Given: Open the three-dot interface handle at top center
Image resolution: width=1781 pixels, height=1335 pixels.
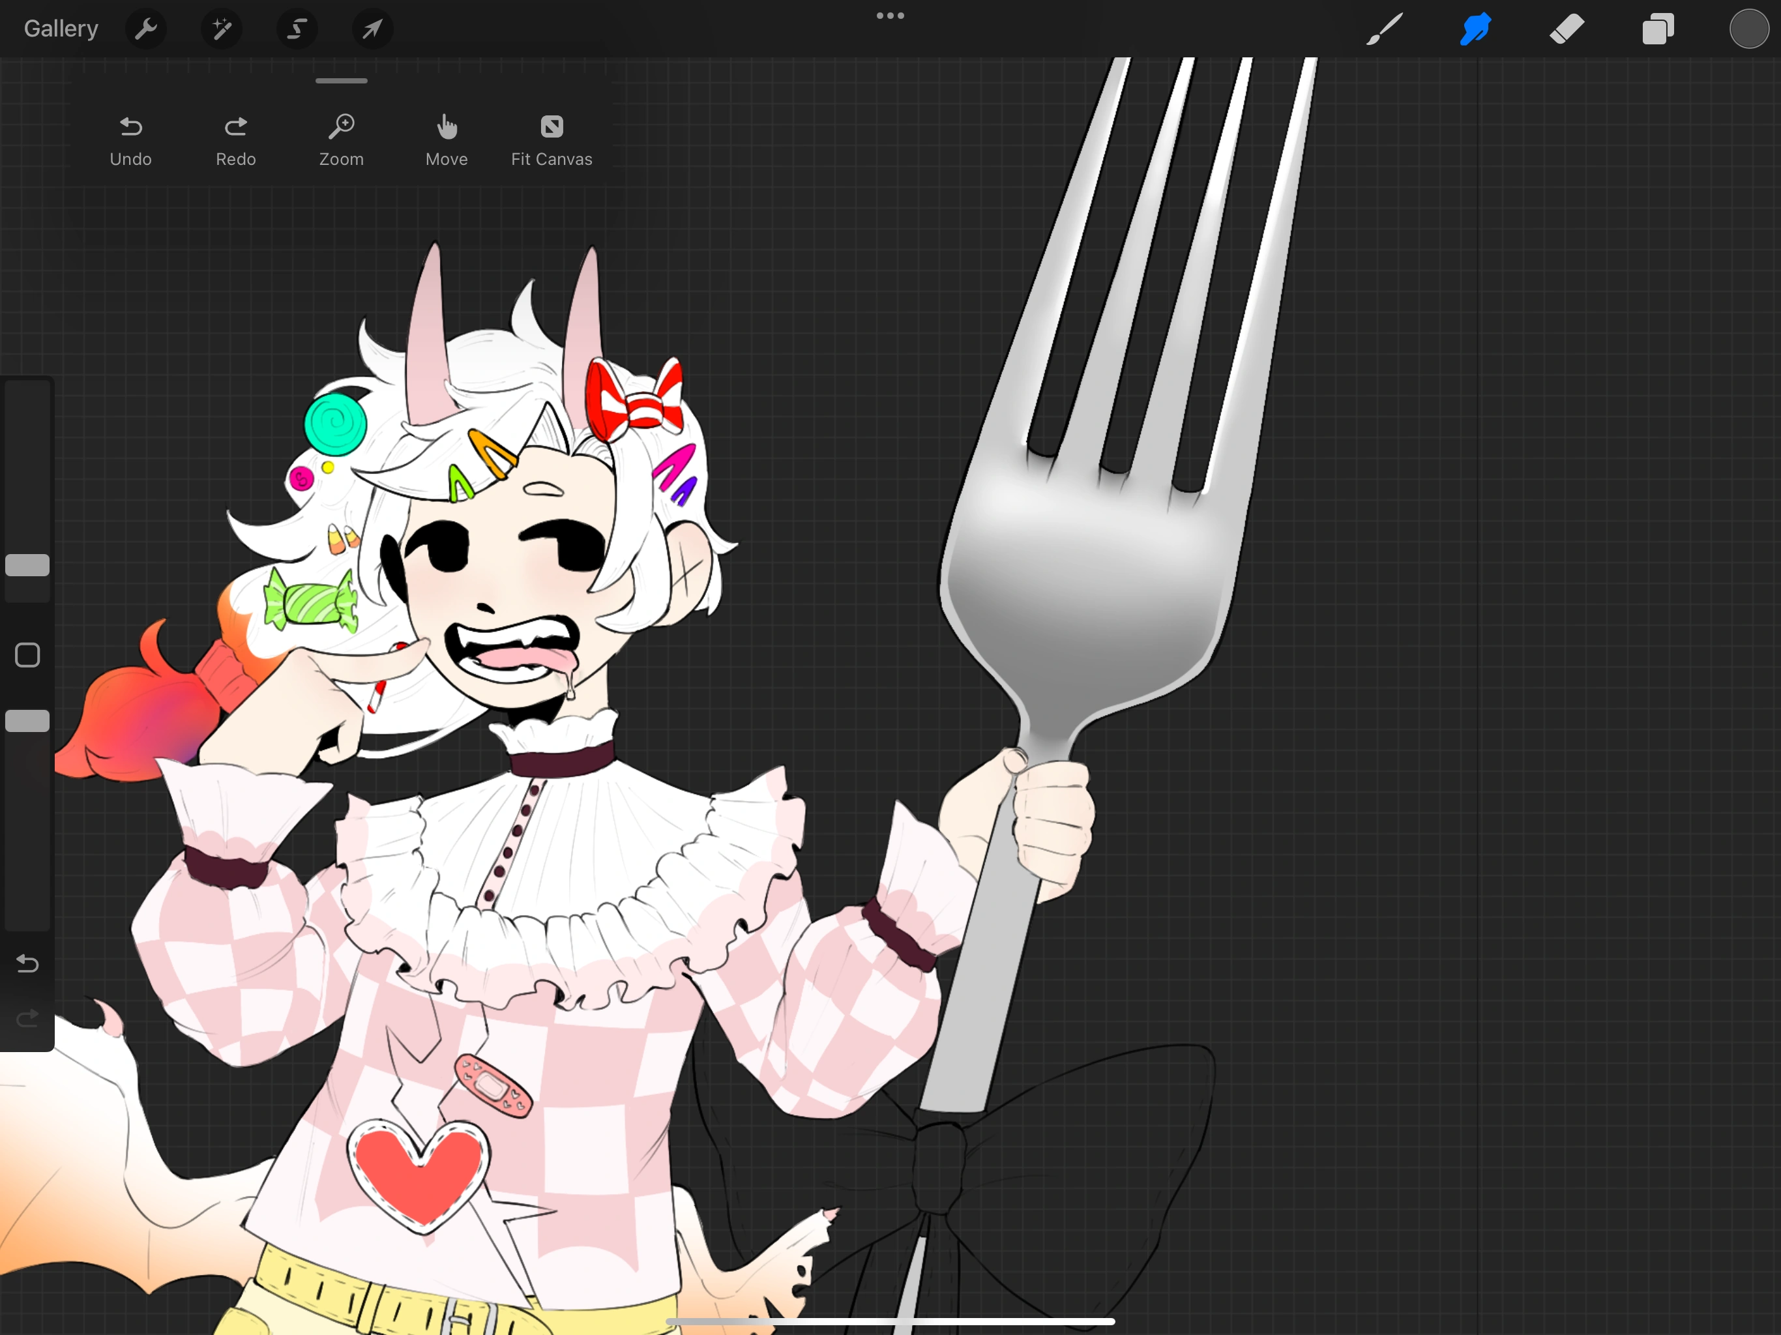Looking at the screenshot, I should click(889, 15).
